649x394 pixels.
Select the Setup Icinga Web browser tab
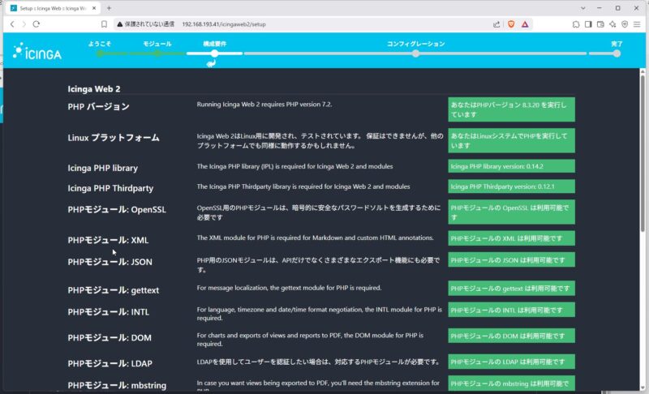(53, 8)
